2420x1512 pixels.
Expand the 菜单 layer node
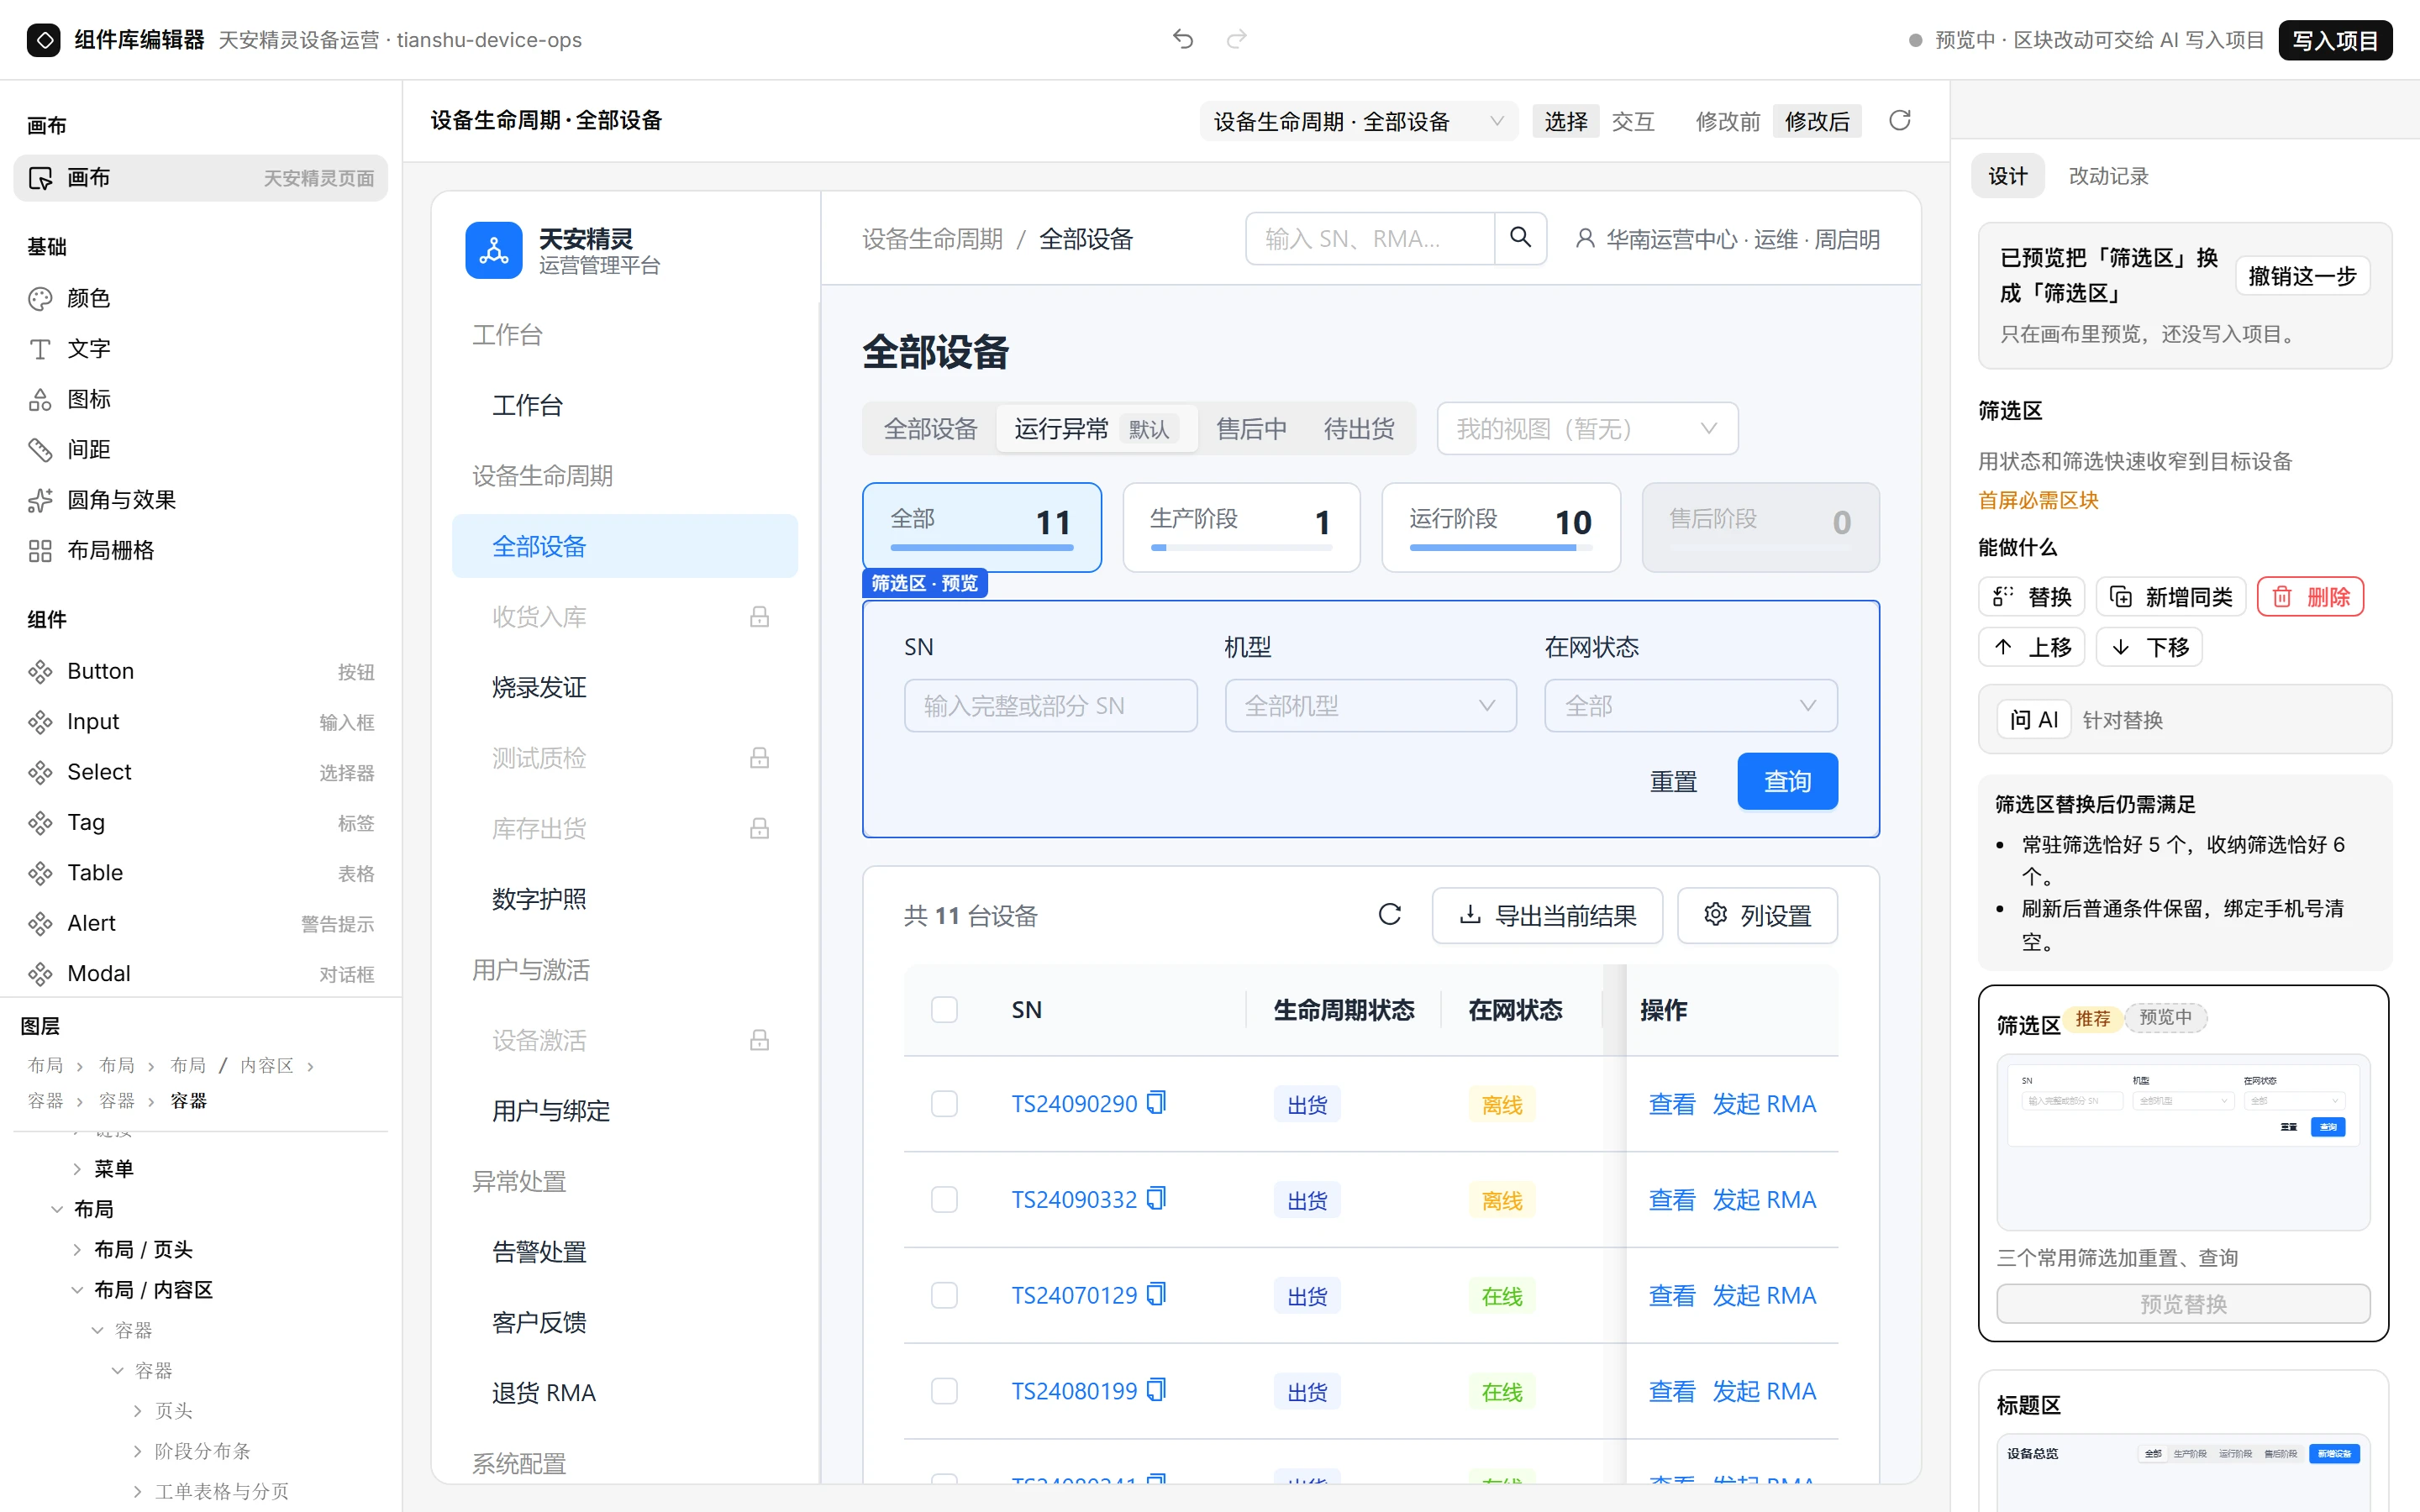tap(77, 1169)
